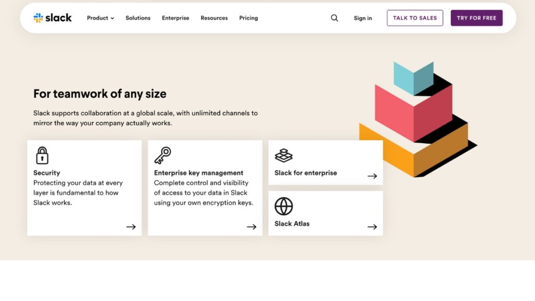Click the stacked layers enterprise icon

284,156
